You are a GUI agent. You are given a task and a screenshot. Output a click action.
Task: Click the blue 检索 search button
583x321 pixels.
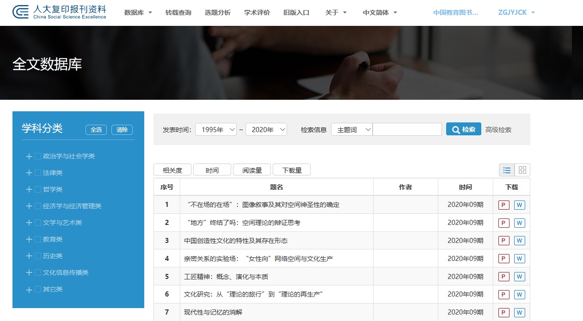point(463,129)
